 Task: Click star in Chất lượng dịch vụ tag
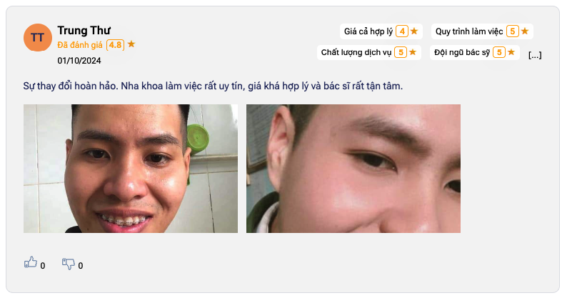(x=413, y=52)
